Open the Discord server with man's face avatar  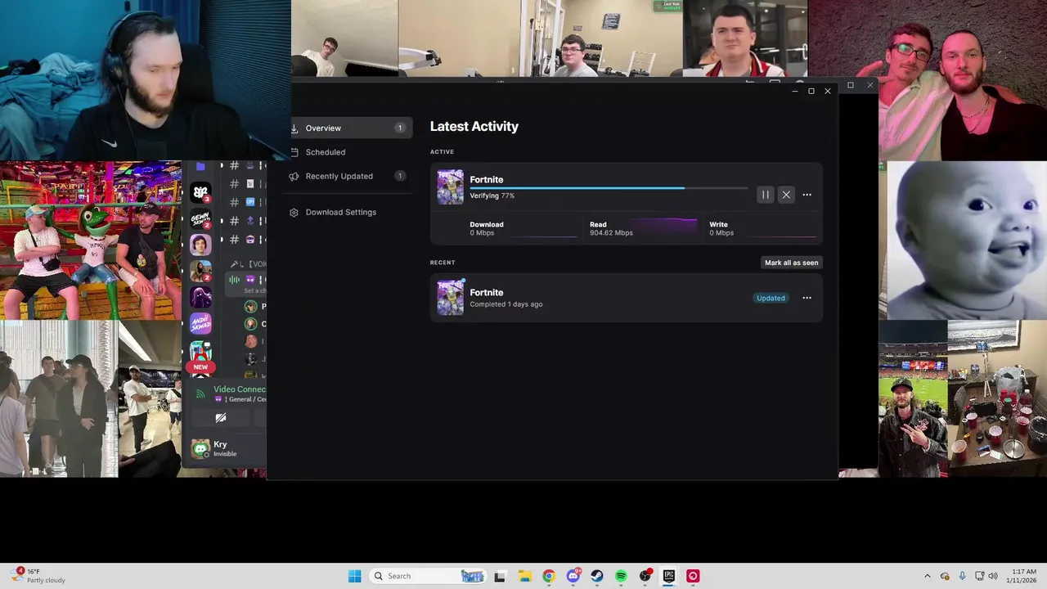coord(200,245)
